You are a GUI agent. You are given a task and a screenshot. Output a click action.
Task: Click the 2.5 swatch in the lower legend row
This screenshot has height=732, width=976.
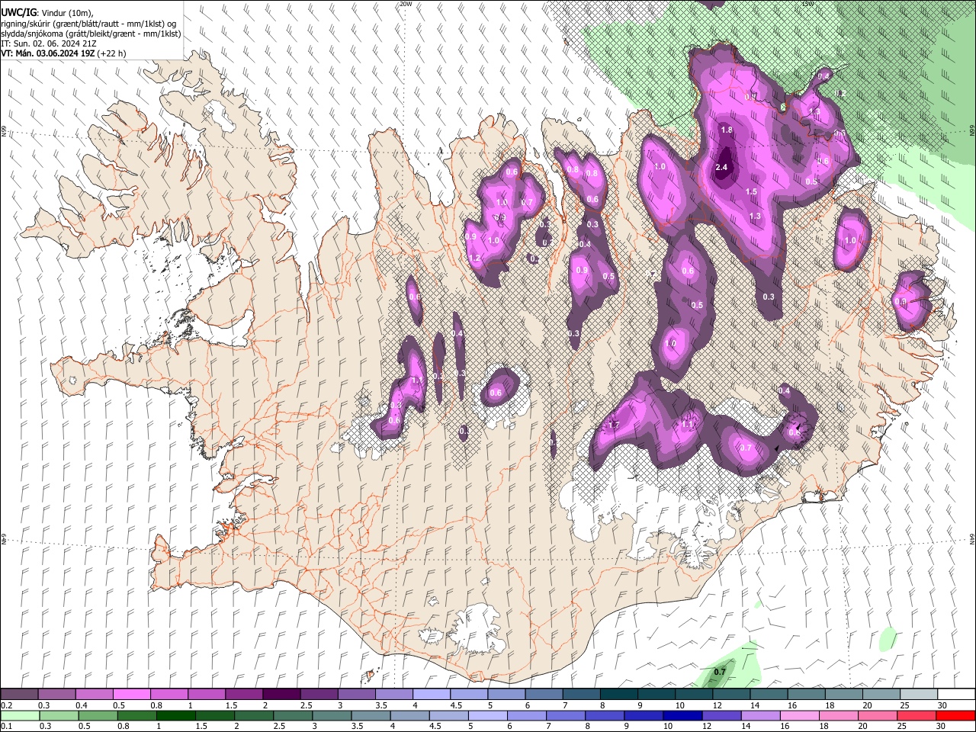pyautogui.click(x=293, y=715)
